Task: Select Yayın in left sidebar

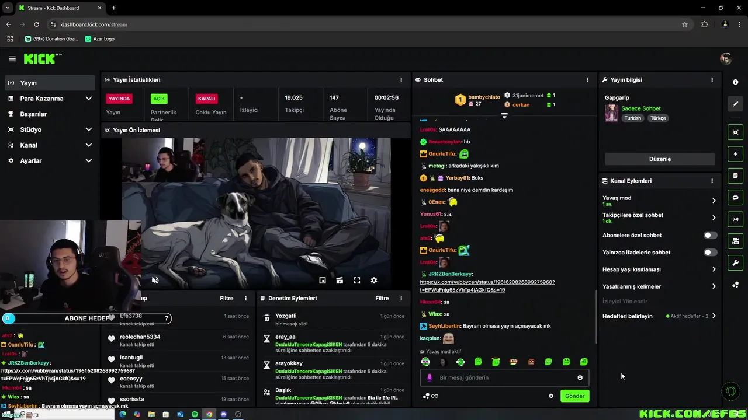Action: tap(50, 83)
